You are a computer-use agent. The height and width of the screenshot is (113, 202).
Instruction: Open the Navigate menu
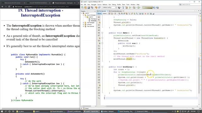pos(94,5)
